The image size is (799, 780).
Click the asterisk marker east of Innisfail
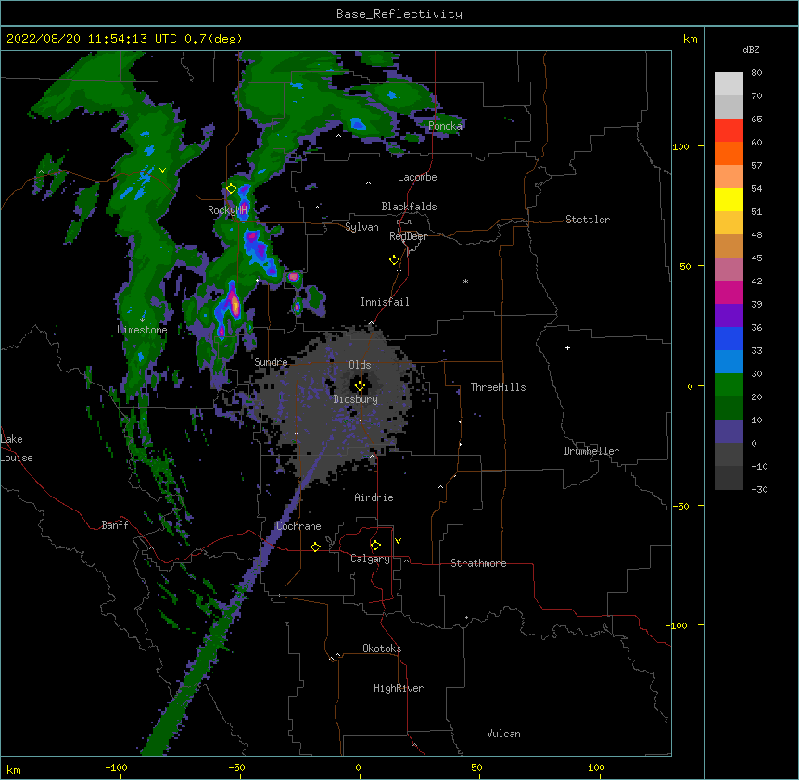click(465, 282)
